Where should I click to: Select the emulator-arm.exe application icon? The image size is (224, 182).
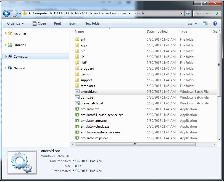[x=78, y=121]
